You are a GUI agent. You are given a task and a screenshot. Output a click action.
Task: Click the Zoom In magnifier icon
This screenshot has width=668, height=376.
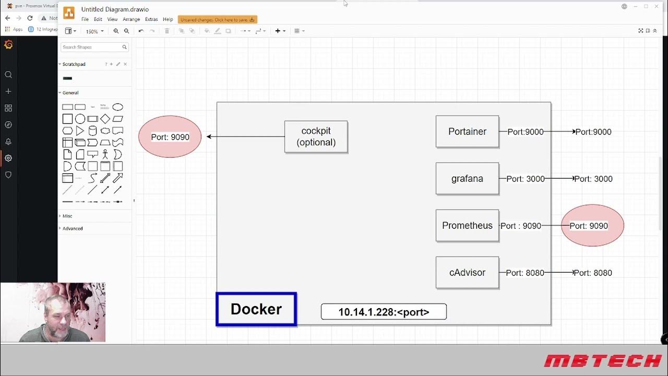tap(116, 31)
